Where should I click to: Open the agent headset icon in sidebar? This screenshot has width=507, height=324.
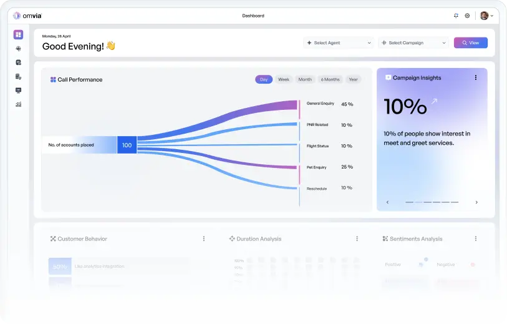19,49
